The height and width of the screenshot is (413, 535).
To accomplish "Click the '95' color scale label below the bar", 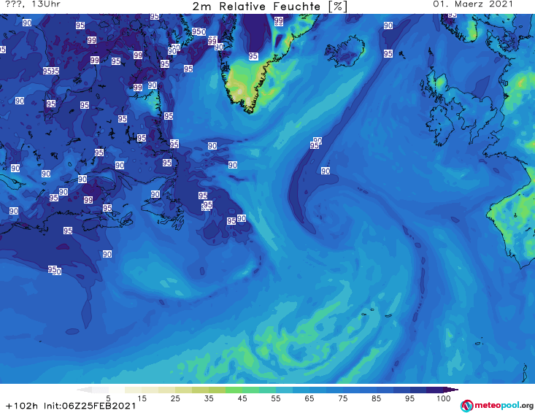I will 409,398.
